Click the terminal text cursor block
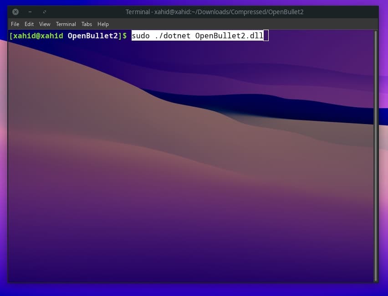The height and width of the screenshot is (296, 388). coord(266,36)
